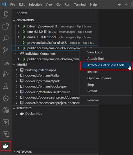Open the Run and Debug icon
This screenshot has height=155, width=133.
[x=6, y=74]
